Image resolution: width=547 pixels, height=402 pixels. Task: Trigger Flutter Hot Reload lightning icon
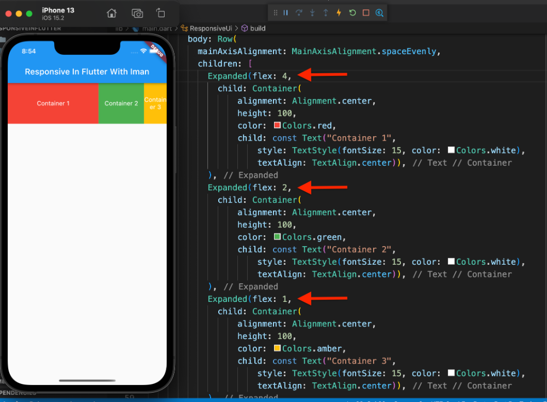pyautogui.click(x=339, y=13)
